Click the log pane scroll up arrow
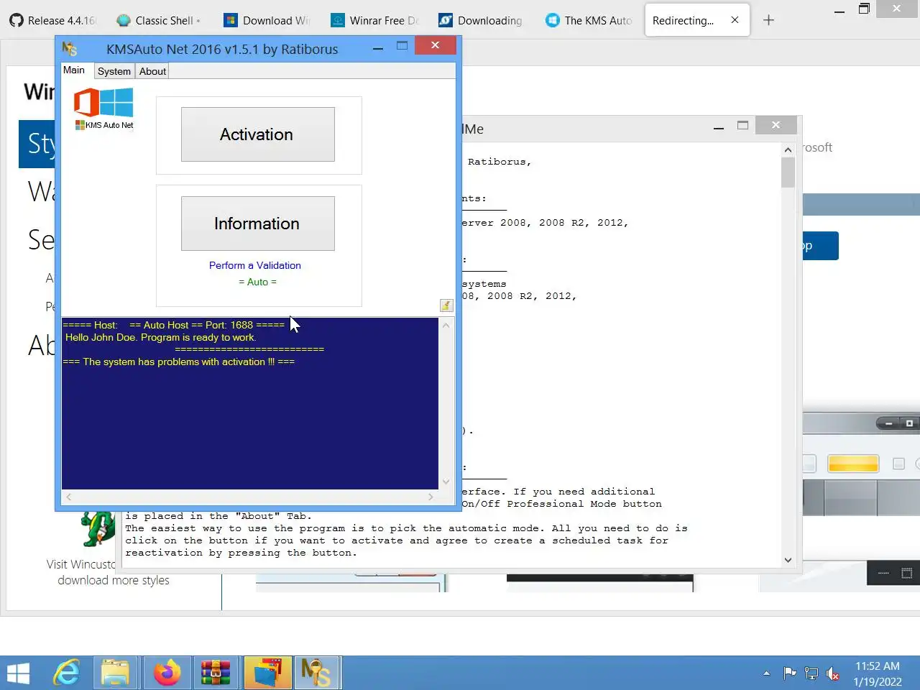The height and width of the screenshot is (690, 920). (x=446, y=326)
